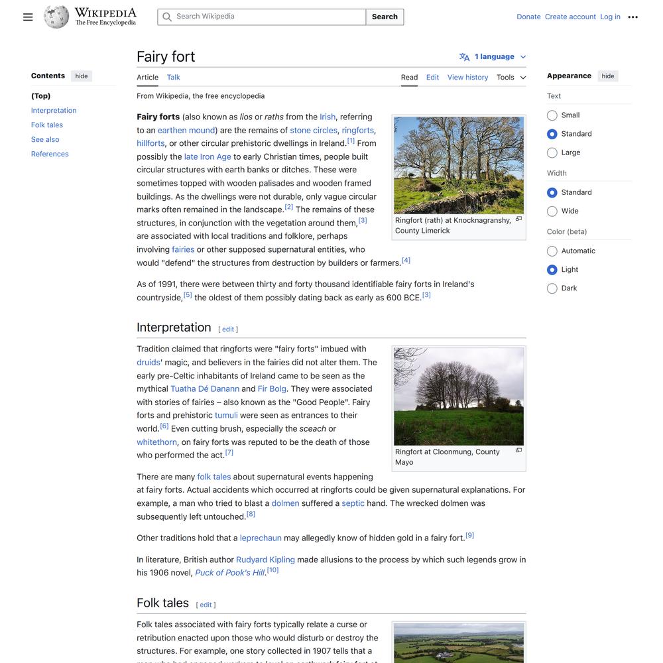Select Light color mode

[552, 270]
